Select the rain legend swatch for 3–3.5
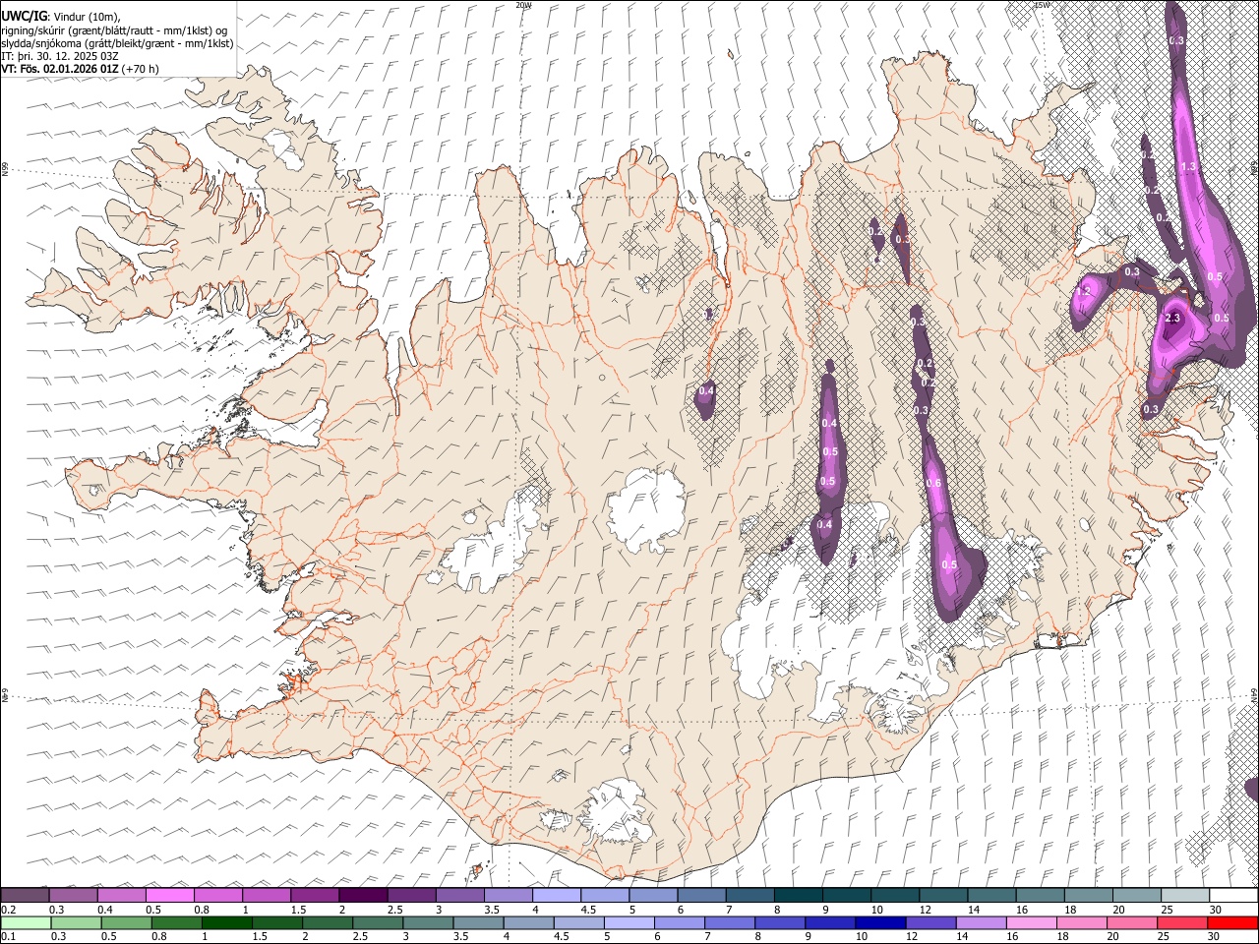 coord(428,923)
